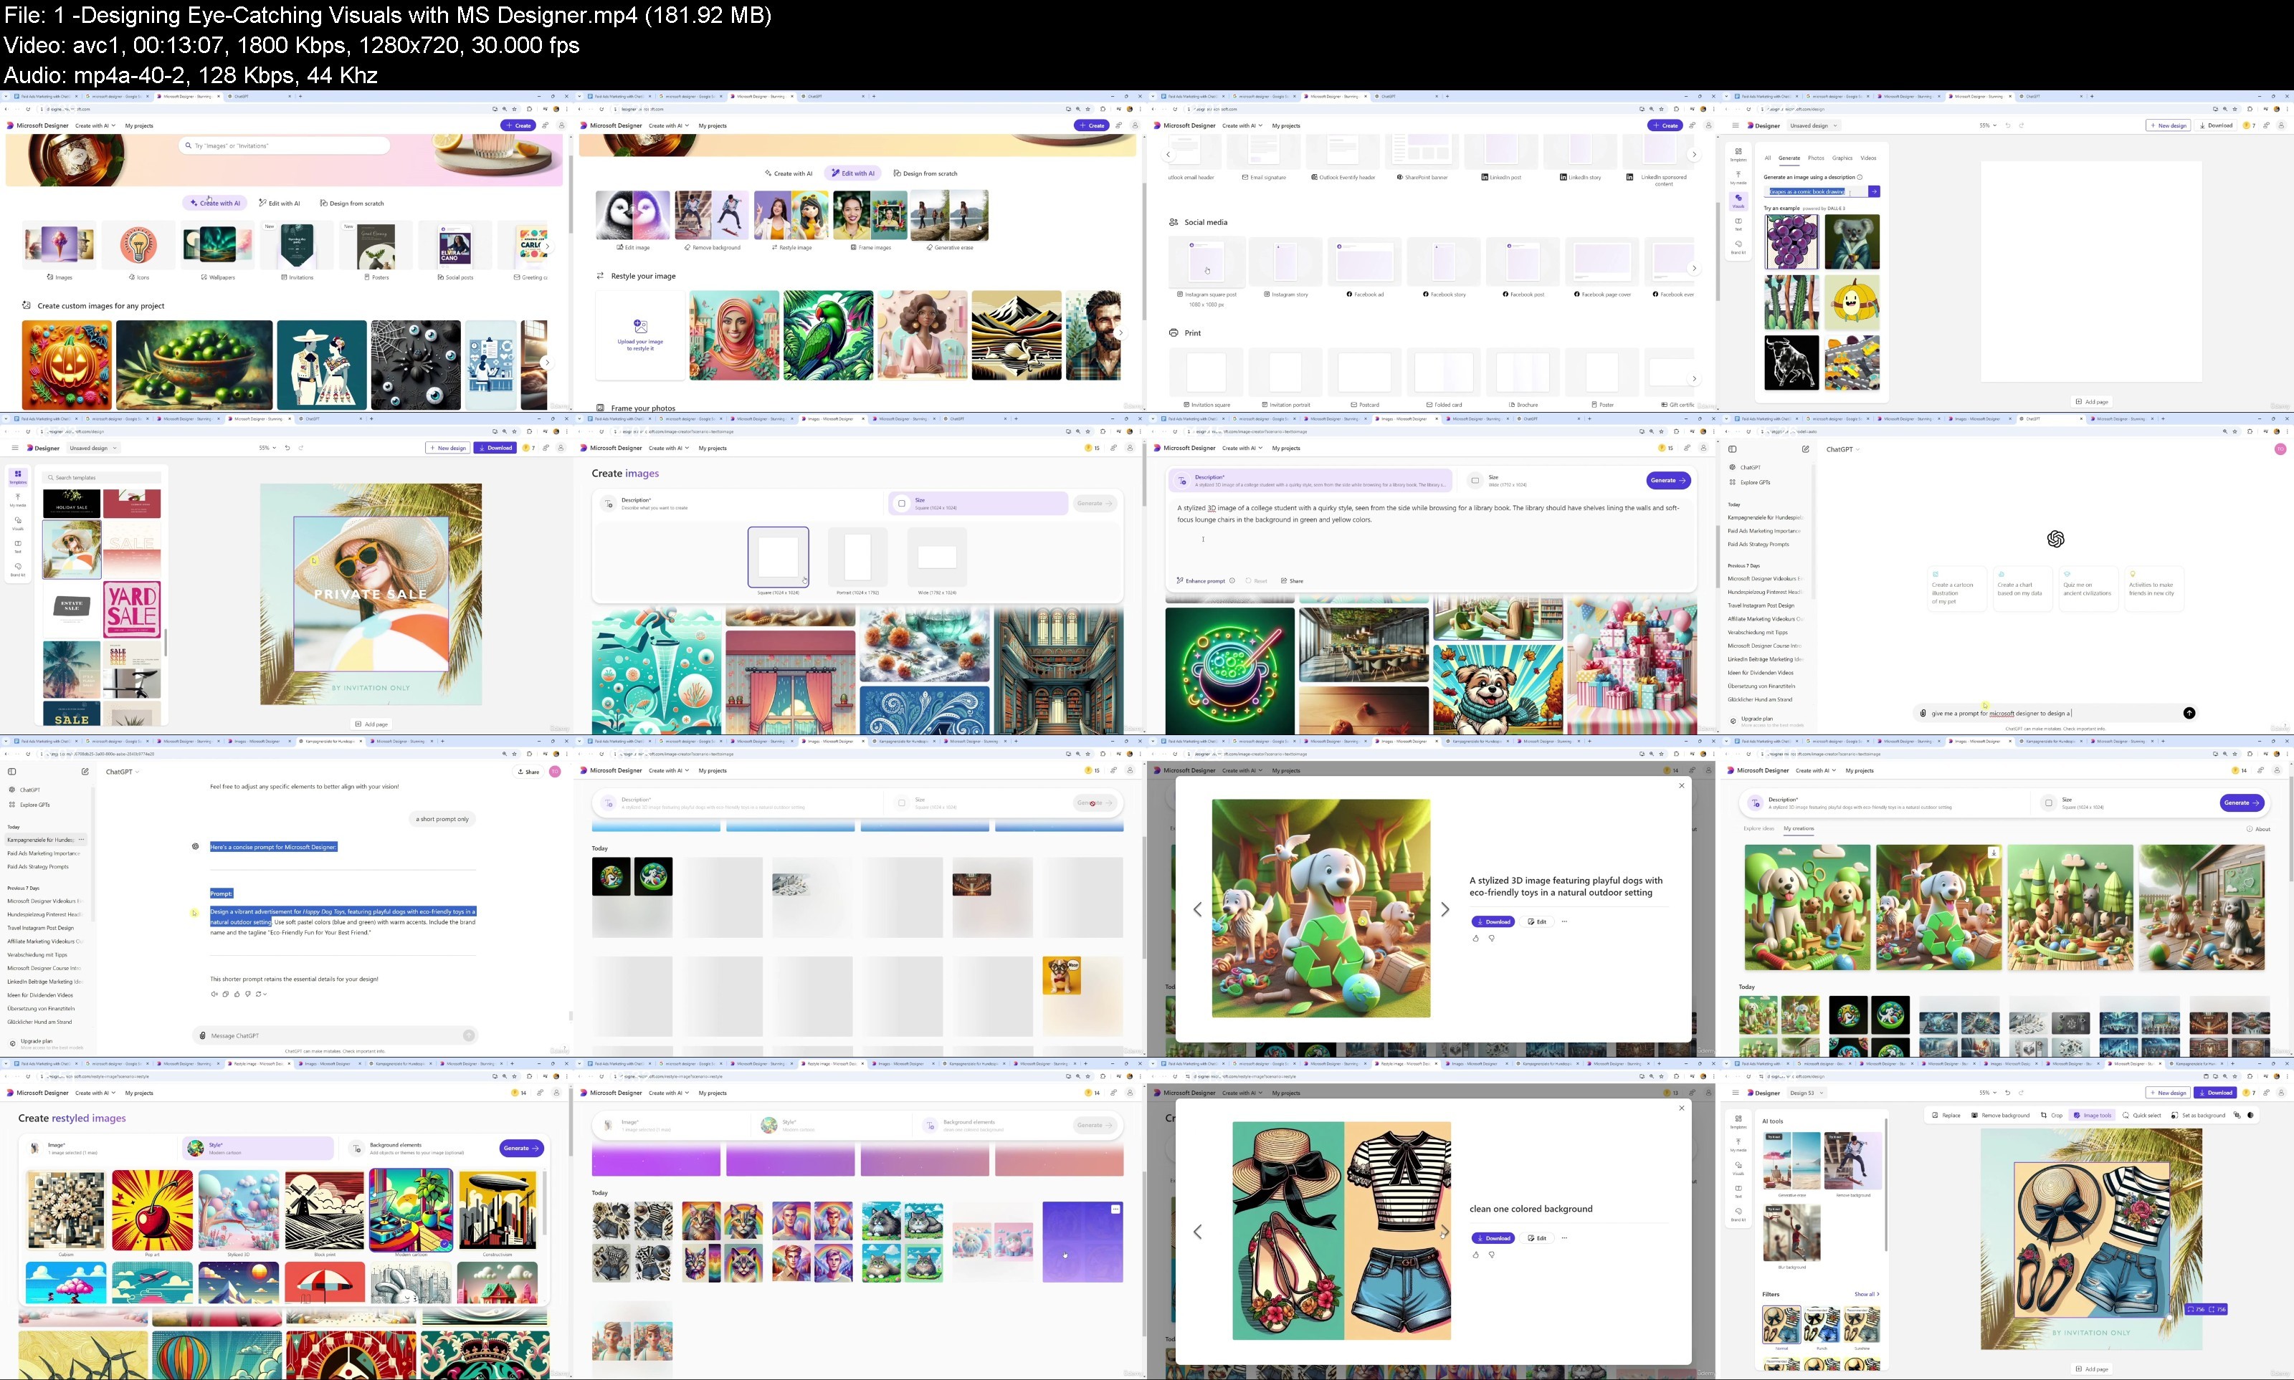Click the highlighted Download button beside Design 53
This screenshot has height=1380, width=2294.
(2215, 1093)
